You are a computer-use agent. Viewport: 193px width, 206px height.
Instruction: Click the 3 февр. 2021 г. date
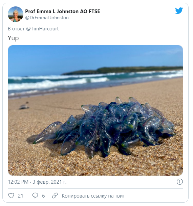(x=49, y=182)
